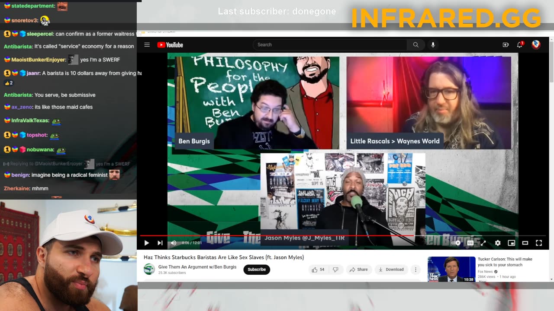Play the paused video

146,243
